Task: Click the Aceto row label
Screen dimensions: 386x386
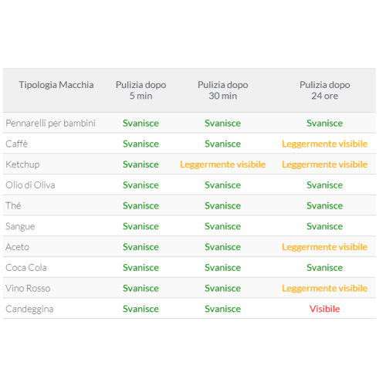Action: pos(17,247)
